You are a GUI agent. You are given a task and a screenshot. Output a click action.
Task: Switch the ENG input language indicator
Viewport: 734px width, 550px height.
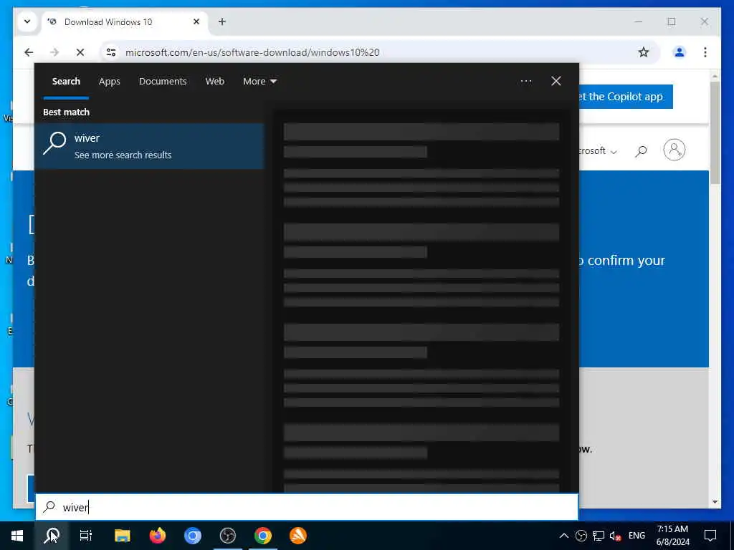point(637,536)
